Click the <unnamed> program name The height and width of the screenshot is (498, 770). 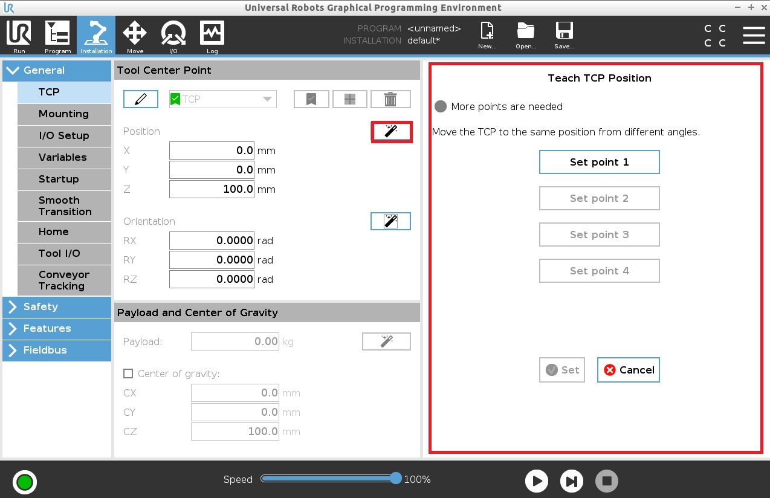[434, 28]
